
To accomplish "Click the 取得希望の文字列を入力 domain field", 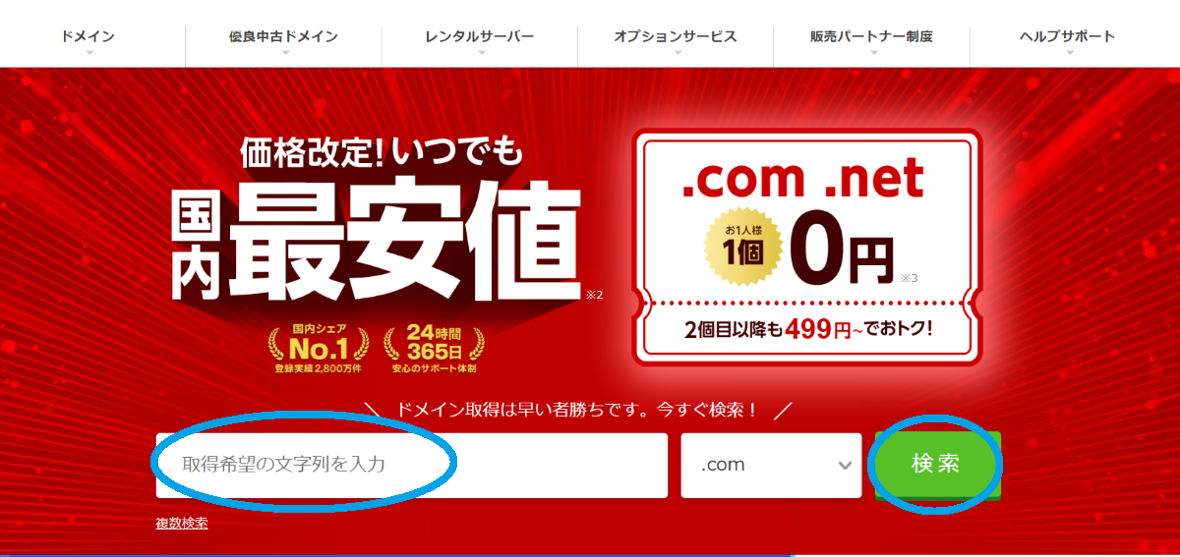I will coord(412,465).
